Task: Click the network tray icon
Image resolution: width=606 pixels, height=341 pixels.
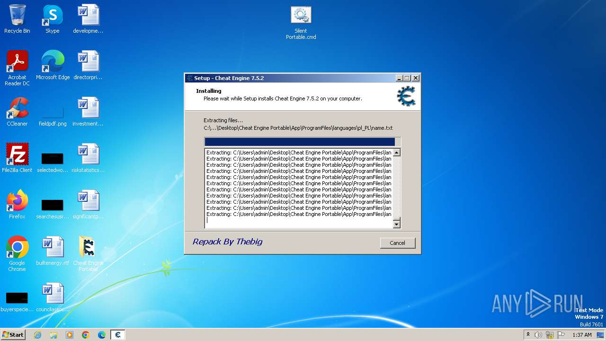Action: point(550,335)
